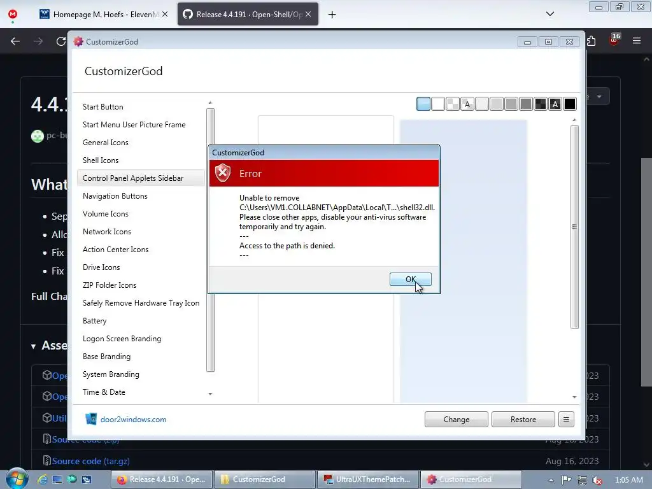Image resolution: width=652 pixels, height=489 pixels.
Task: Choose the light checkerboard 'A' background swatch
Action: pos(467,104)
